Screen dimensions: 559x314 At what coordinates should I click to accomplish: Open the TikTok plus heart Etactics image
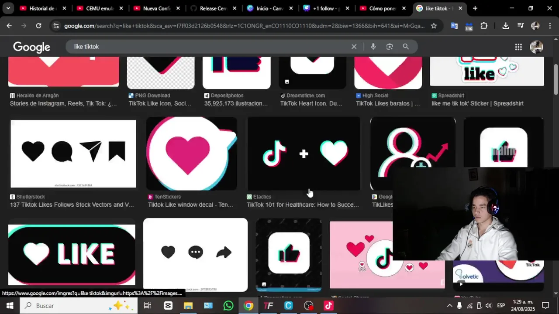(304, 154)
